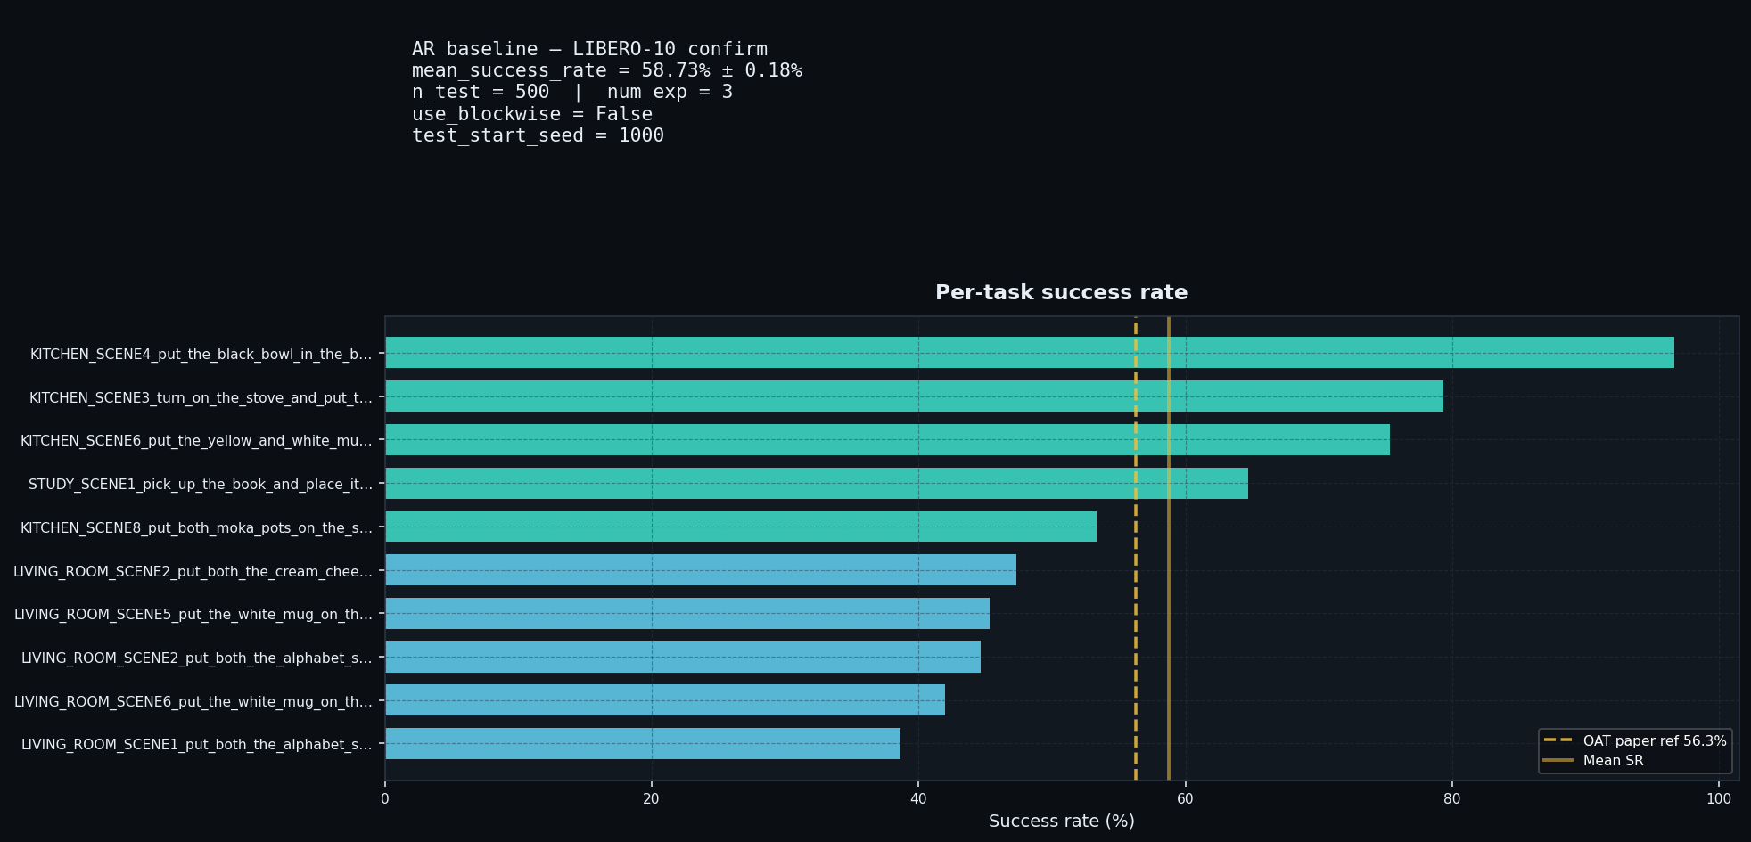Select the LIVING_ROOM_SCENE5 white mug bar
Image resolution: width=1751 pixels, height=842 pixels.
click(687, 614)
